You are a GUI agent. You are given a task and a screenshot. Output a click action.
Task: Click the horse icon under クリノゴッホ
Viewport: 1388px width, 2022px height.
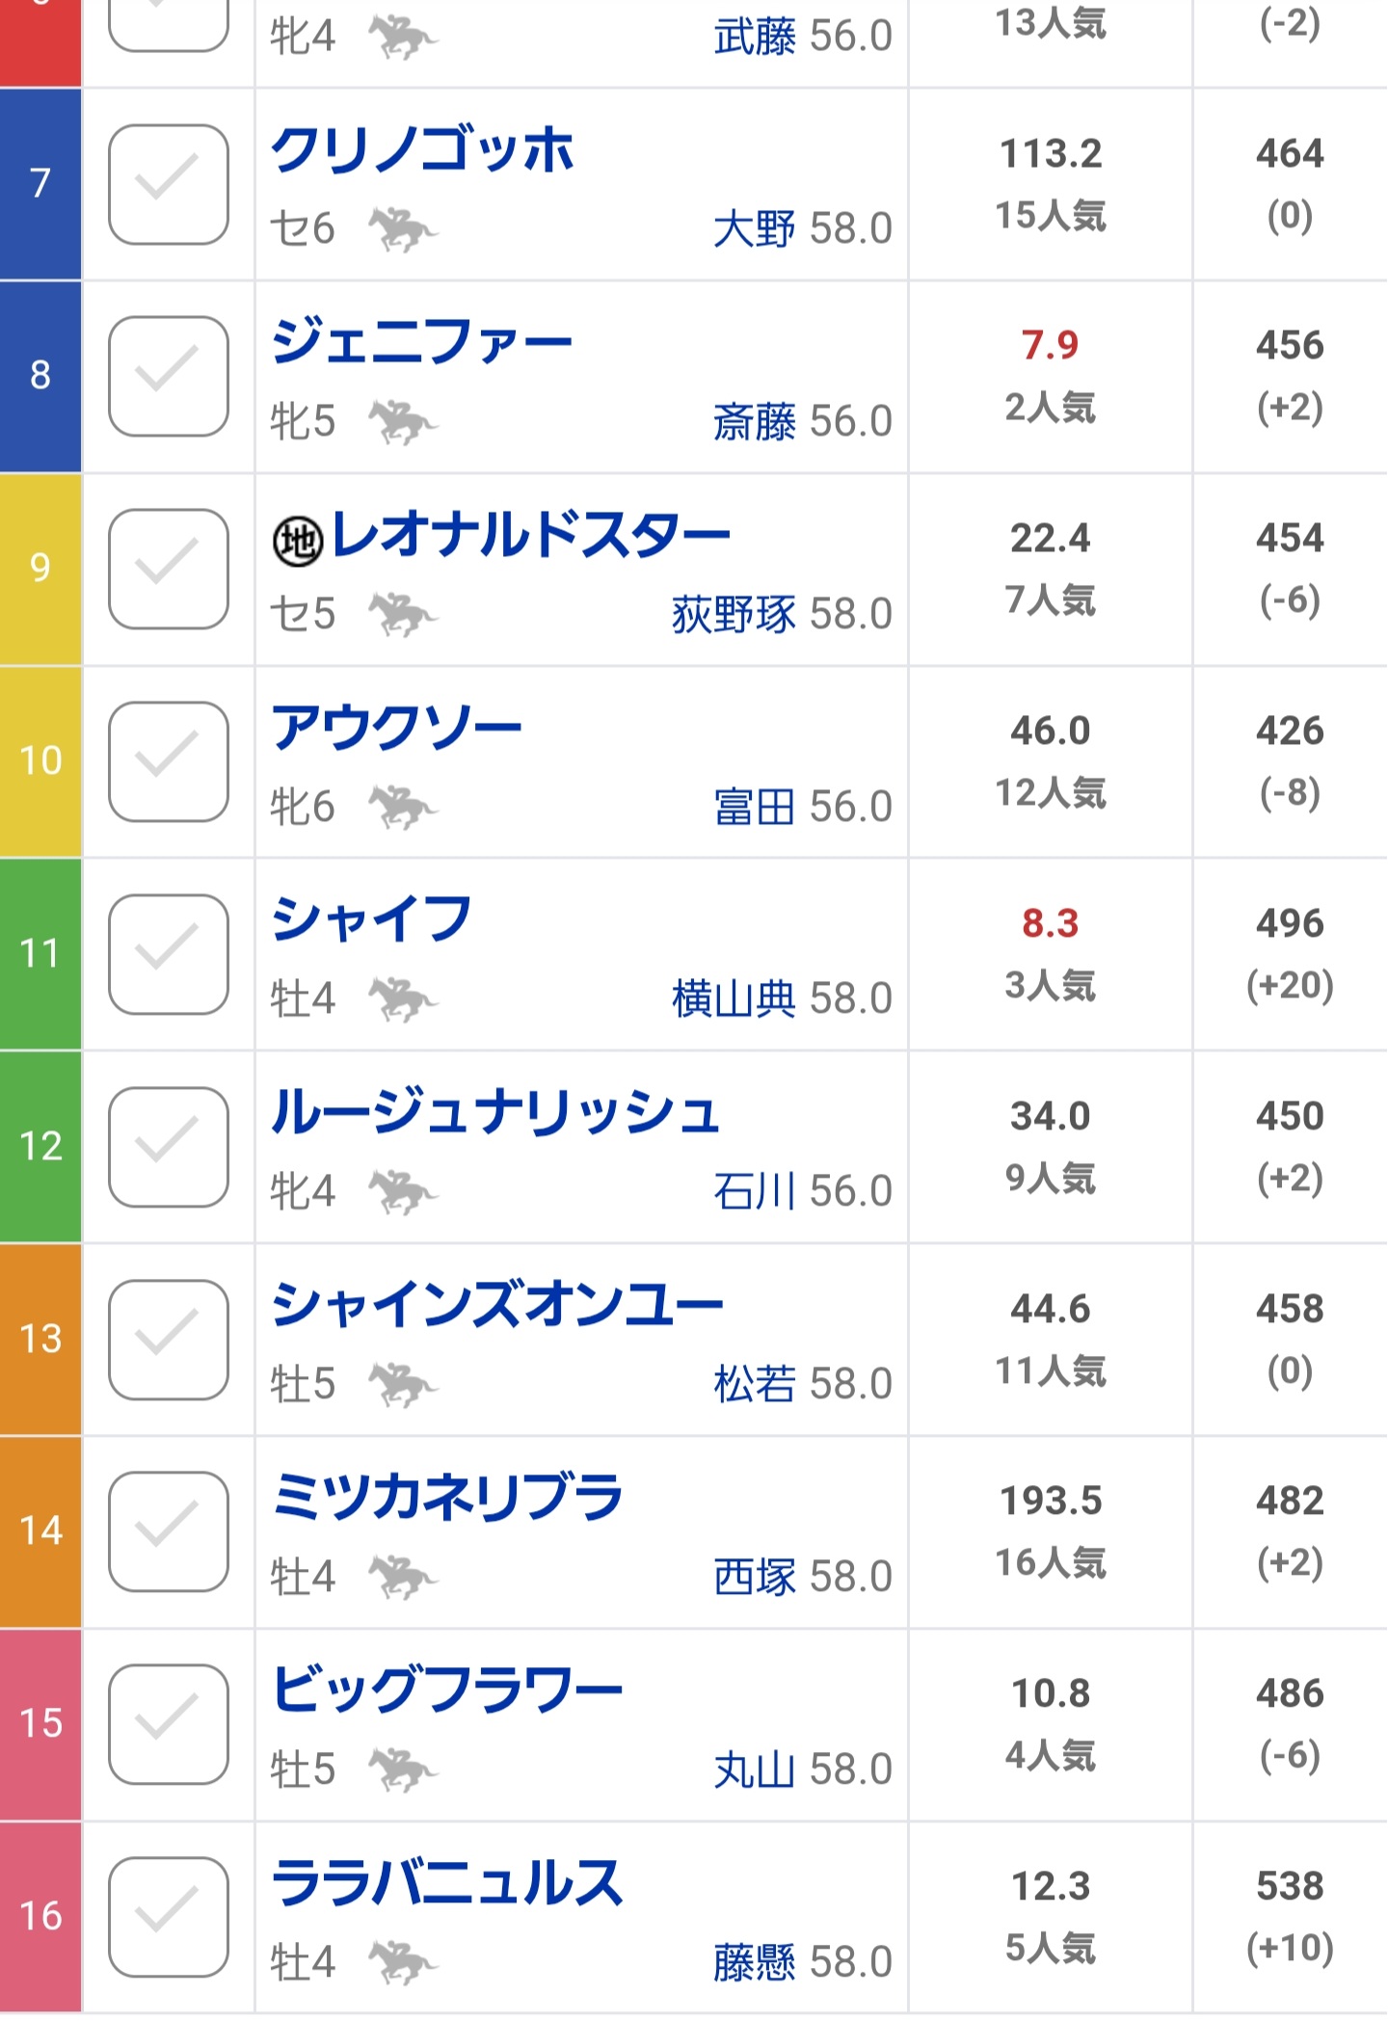403,229
